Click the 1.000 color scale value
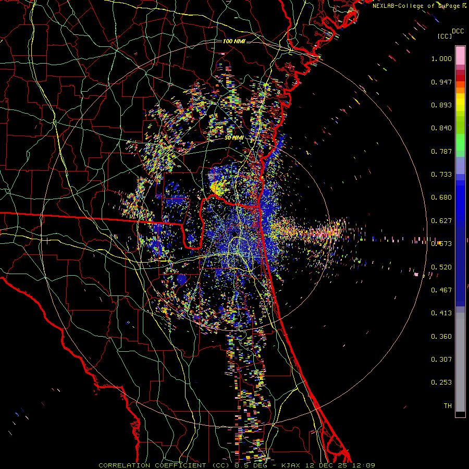This screenshot has height=469, width=469. point(441,58)
